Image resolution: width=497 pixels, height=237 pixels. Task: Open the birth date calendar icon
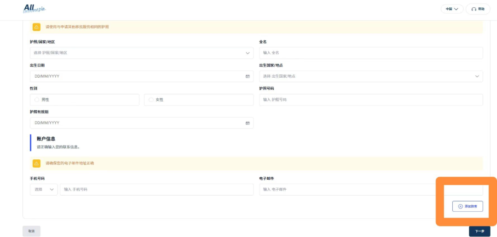tap(248, 76)
